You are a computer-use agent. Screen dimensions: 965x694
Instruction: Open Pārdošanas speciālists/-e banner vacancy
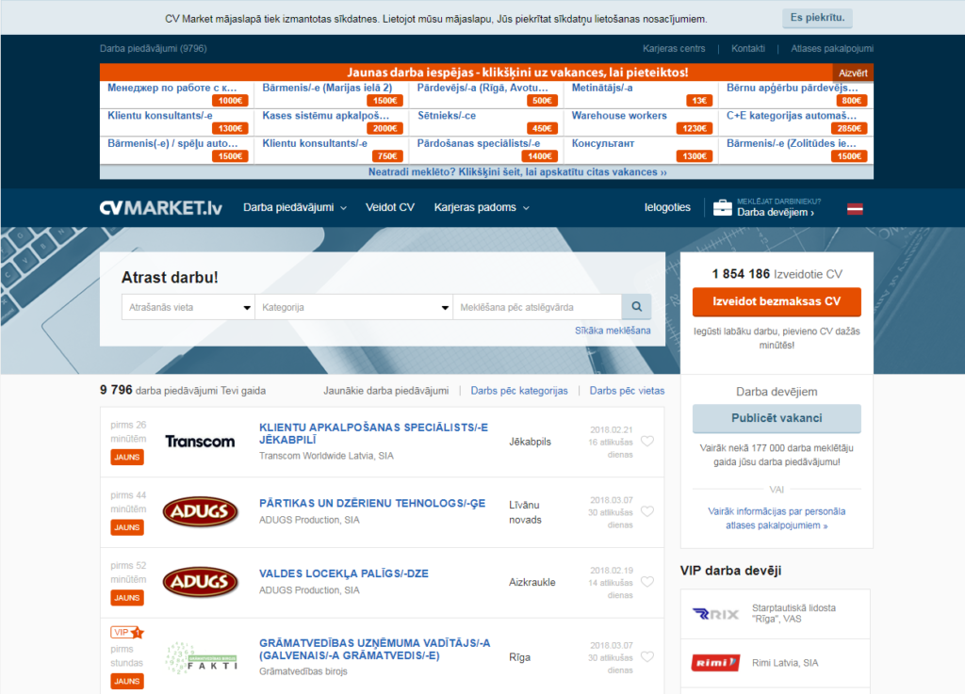pos(479,143)
